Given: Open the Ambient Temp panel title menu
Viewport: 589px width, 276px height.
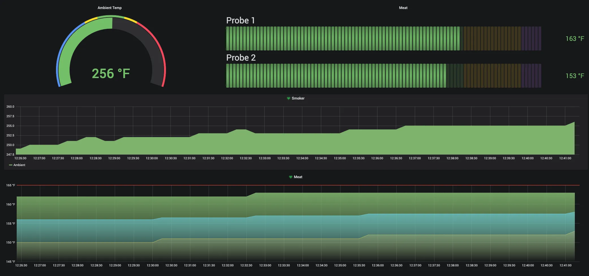Looking at the screenshot, I should pyautogui.click(x=109, y=8).
